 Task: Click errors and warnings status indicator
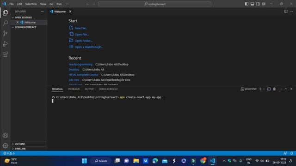9,153
